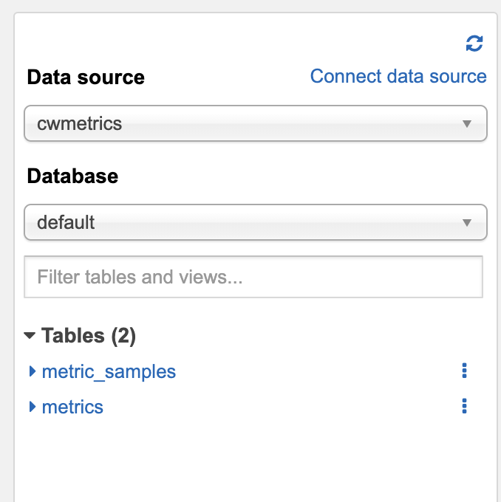Select the cwmetrics data source box

coord(255,123)
